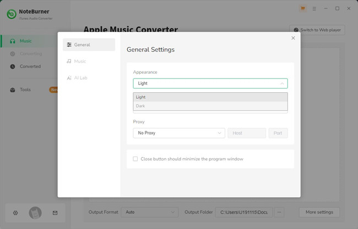This screenshot has width=358, height=229.
Task: Maximize the NoteBurner window
Action: point(337,8)
